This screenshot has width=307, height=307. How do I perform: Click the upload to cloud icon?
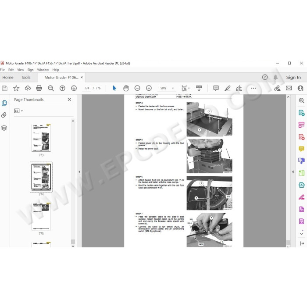28,88
